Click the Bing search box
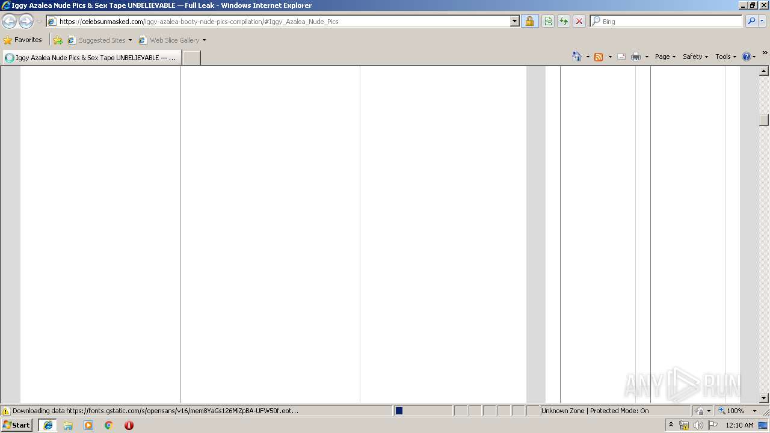Image resolution: width=770 pixels, height=433 pixels. pos(667,22)
